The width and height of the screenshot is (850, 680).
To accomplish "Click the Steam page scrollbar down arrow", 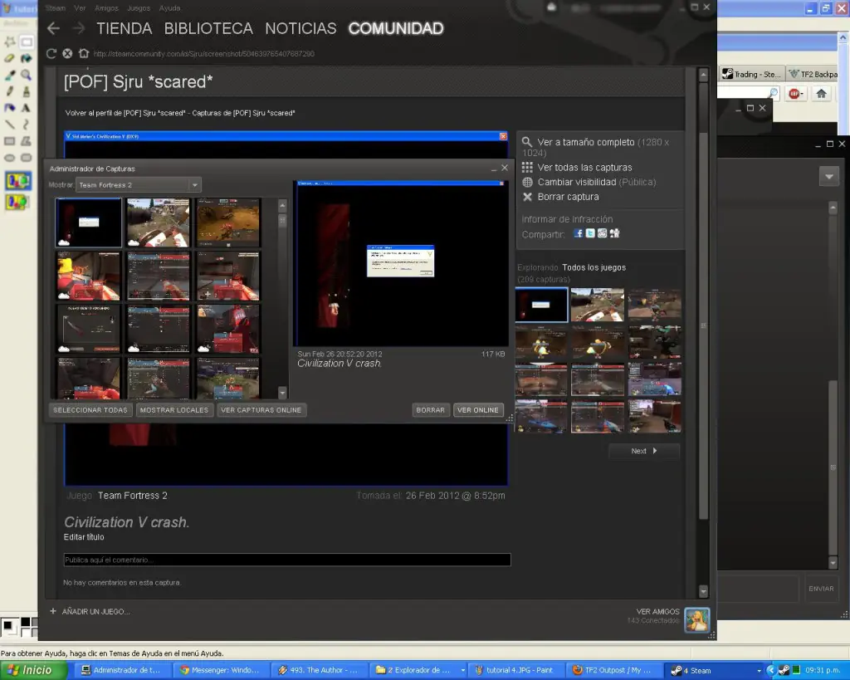I will [703, 591].
